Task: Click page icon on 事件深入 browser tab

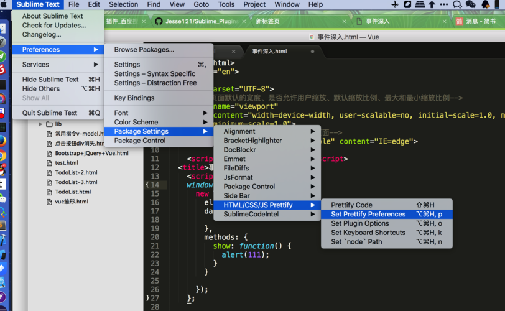Action: [359, 21]
